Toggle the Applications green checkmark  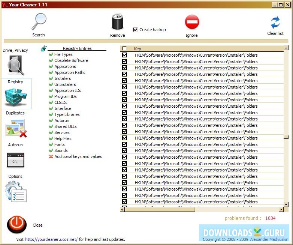point(51,66)
